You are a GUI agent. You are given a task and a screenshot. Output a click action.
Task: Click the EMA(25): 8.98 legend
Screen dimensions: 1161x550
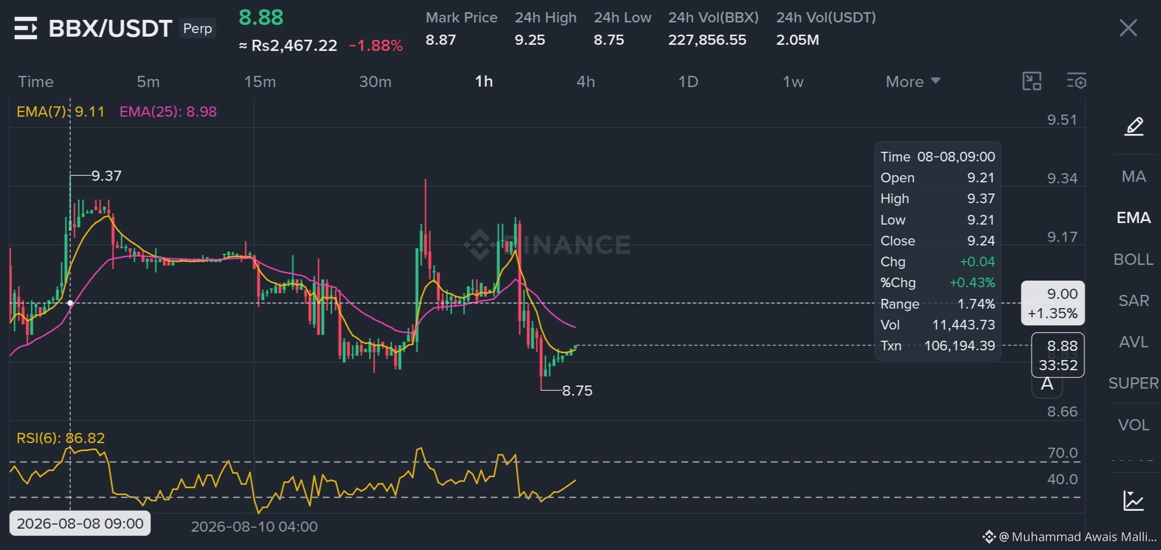pos(168,112)
